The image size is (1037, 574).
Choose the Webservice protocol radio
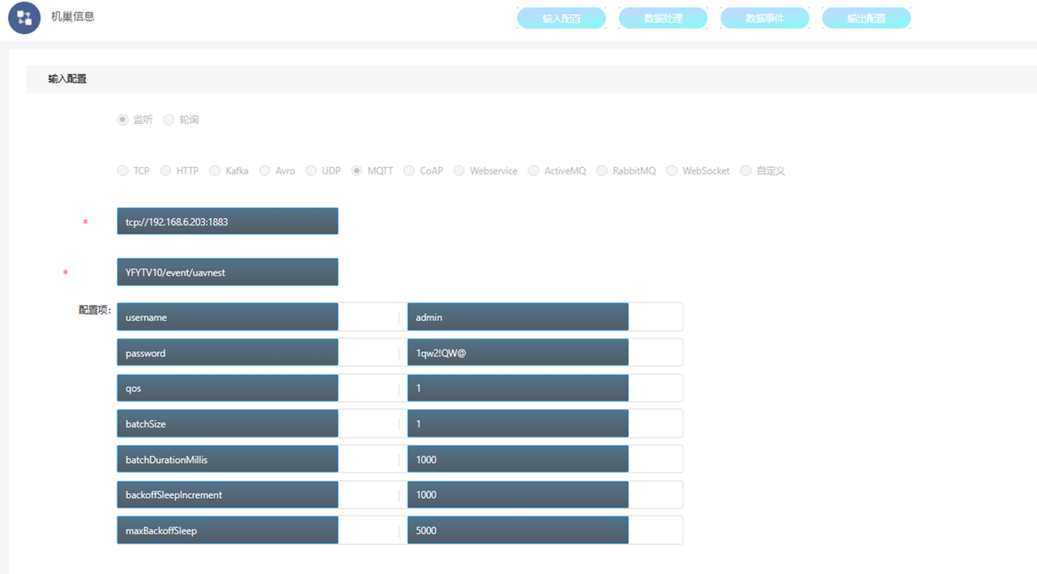pos(459,171)
